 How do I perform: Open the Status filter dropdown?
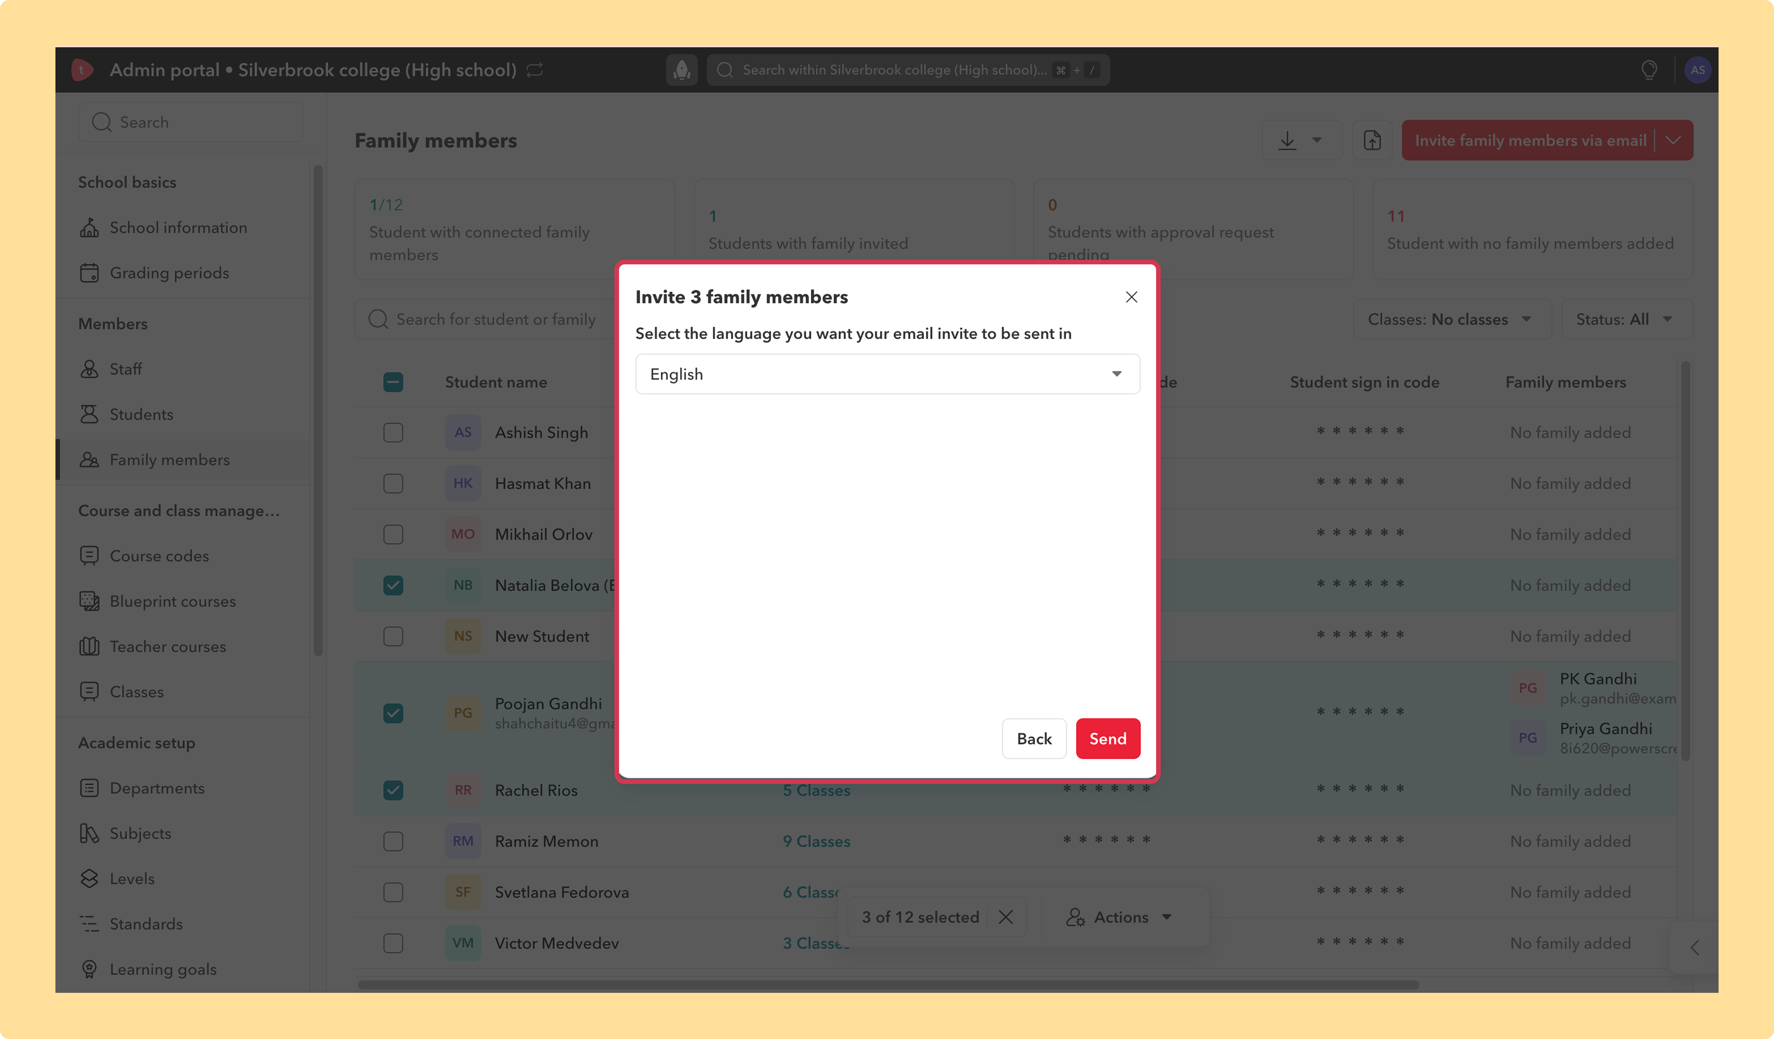1626,319
